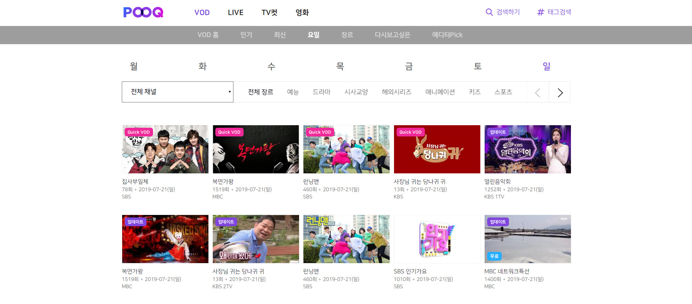Click Quick VOD badge on 집사부일체

[138, 132]
